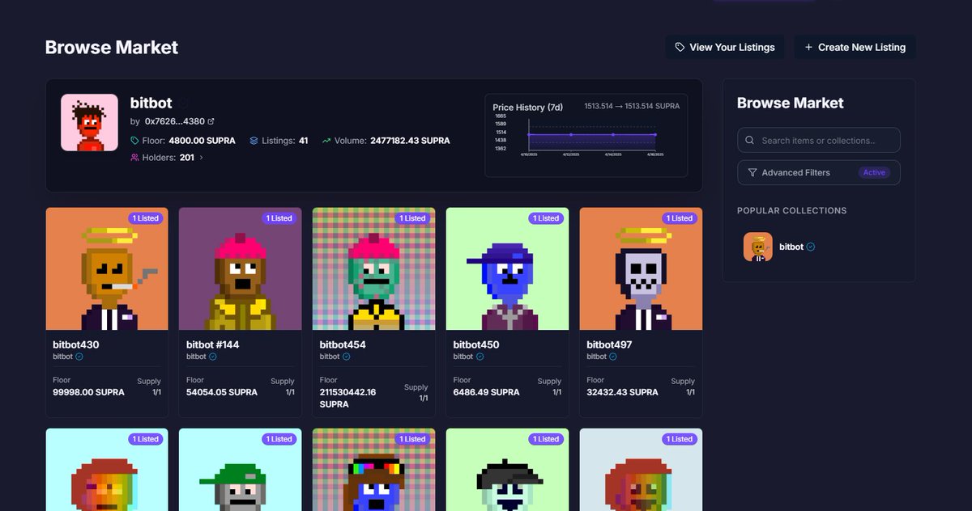Screen dimensions: 972x511
Task: Click the verified badge beside bitbot in Popular Collections
Action: pos(811,247)
